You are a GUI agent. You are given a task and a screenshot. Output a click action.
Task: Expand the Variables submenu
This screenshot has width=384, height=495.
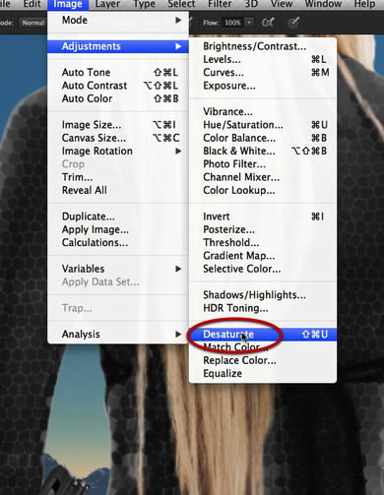point(118,269)
